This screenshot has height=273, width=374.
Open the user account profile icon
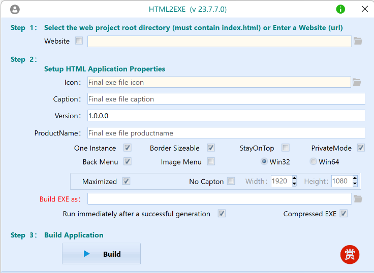pos(15,10)
